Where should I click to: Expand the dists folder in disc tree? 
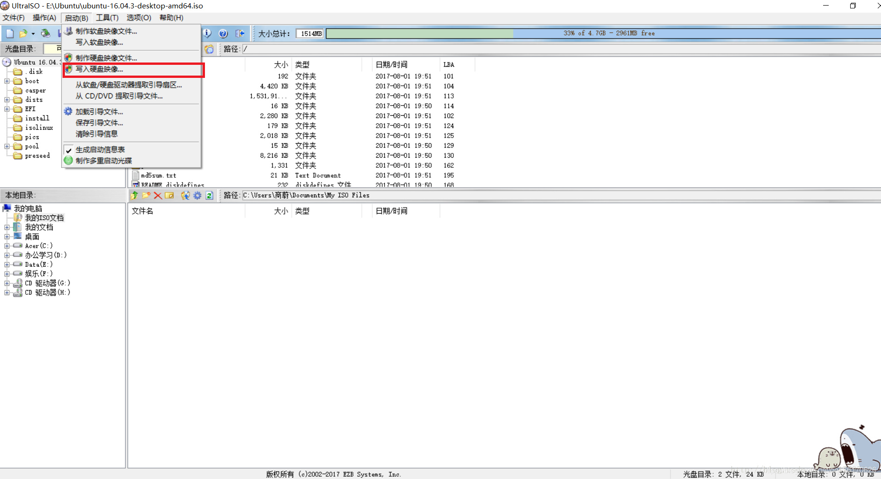click(7, 100)
